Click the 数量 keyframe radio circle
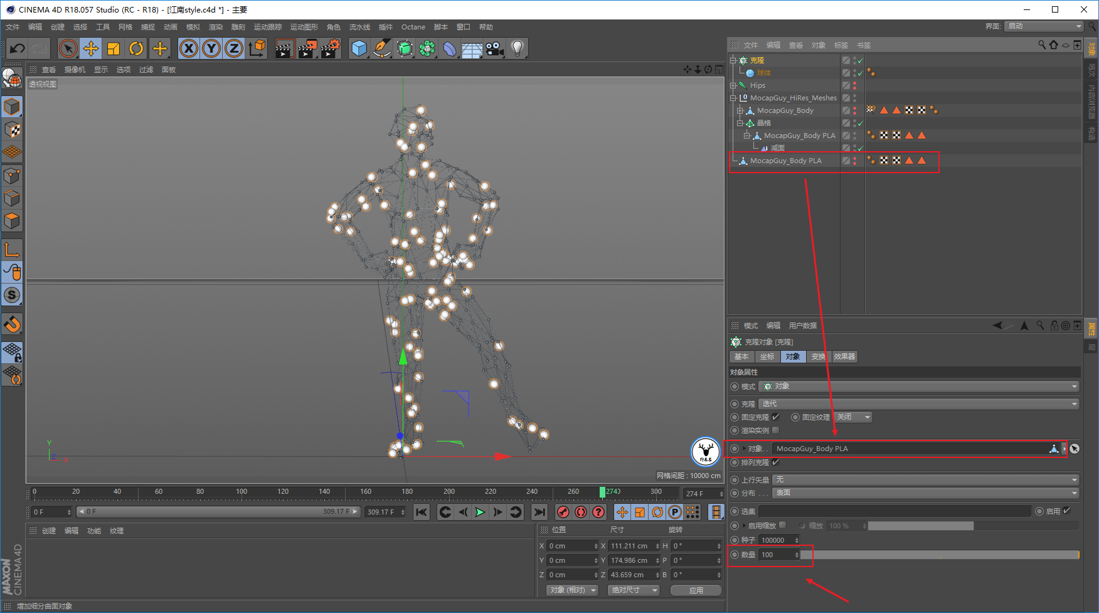 click(735, 555)
